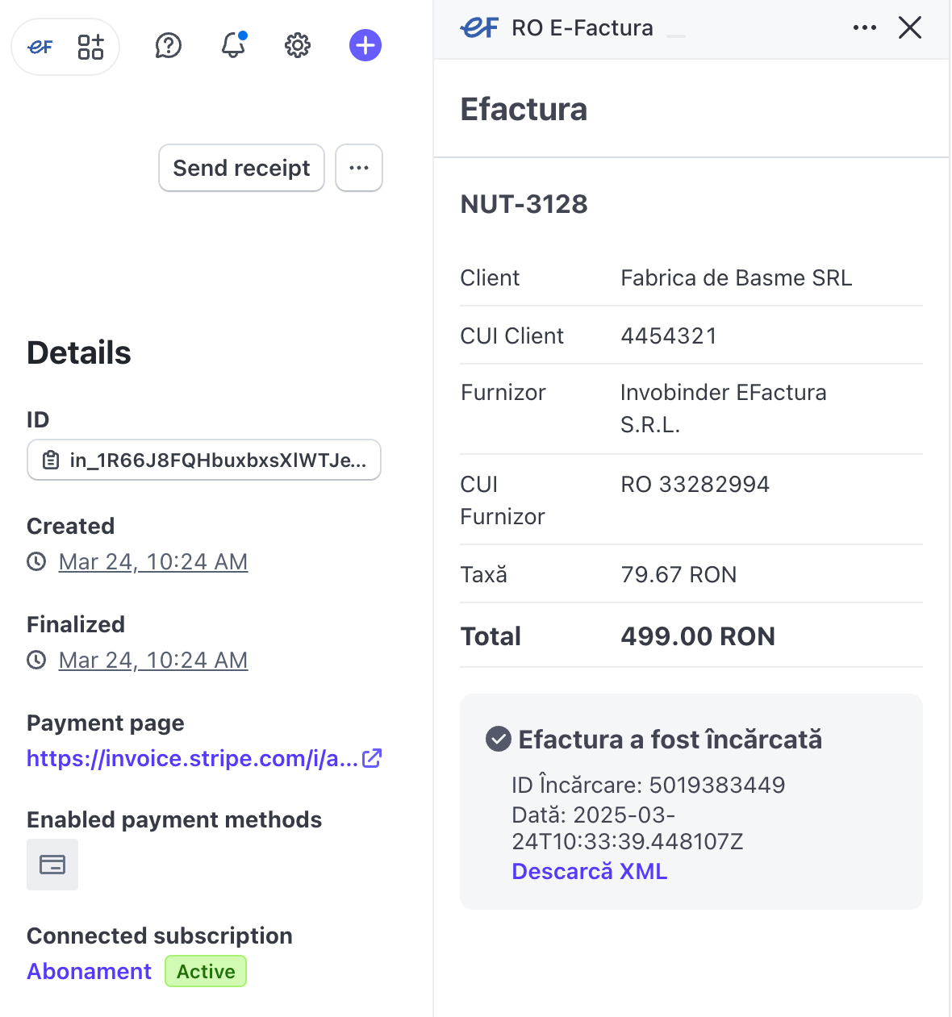Copy the invoice ID in_1R66J8FQHbuxbxsXlWTJe
The image size is (952, 1017).
[x=204, y=460]
